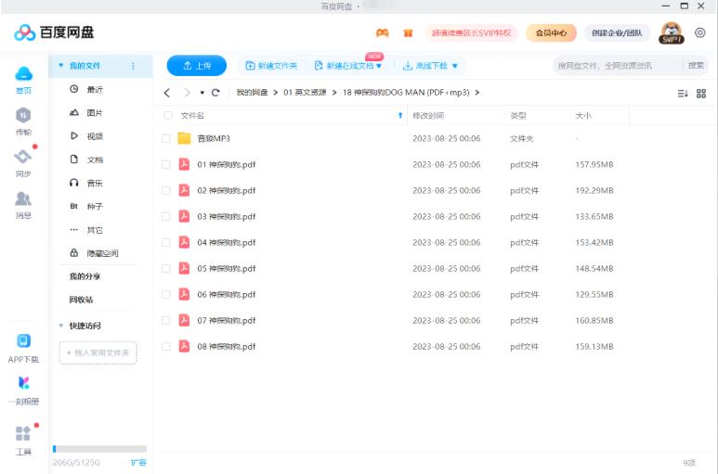718x474 pixels.
Task: Check the box for 01 神探狗狗.pdf
Action: tap(166, 164)
